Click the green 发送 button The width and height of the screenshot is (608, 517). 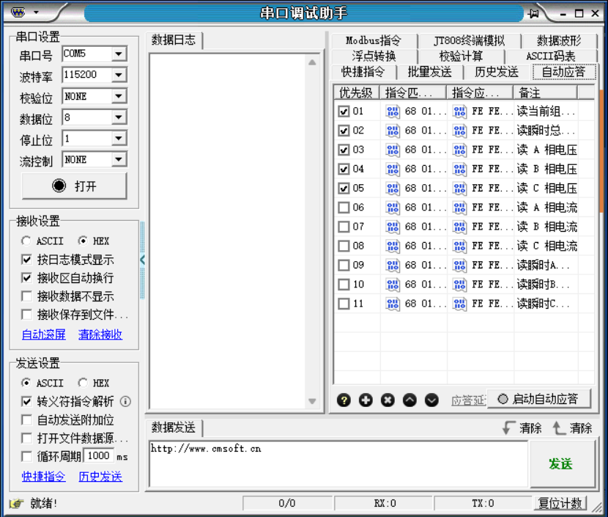pyautogui.click(x=561, y=464)
